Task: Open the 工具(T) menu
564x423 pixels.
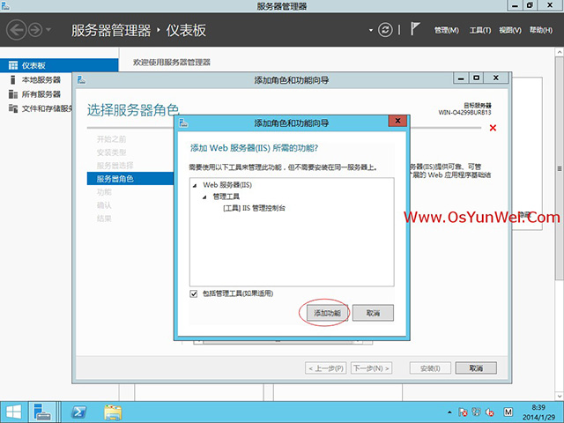Action: click(479, 31)
